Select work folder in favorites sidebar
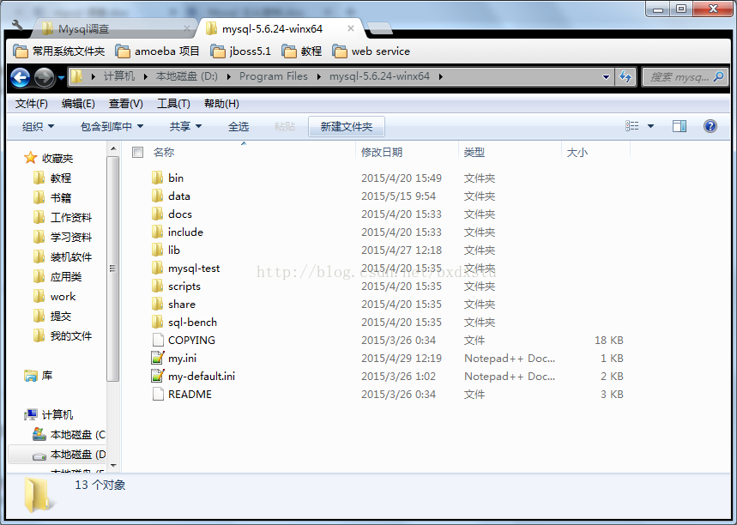This screenshot has height=525, width=737. pos(55,297)
